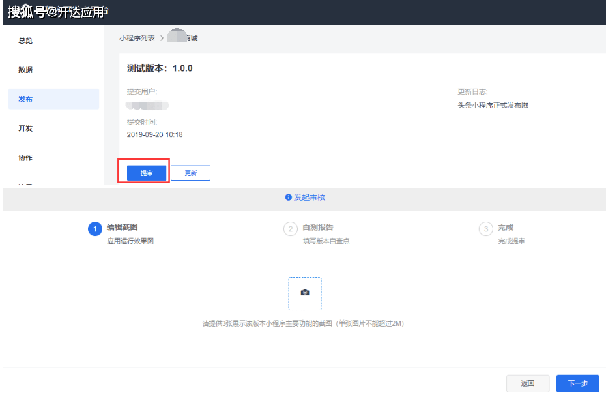
Task: Click the 发起审核 title text
Action: click(309, 198)
